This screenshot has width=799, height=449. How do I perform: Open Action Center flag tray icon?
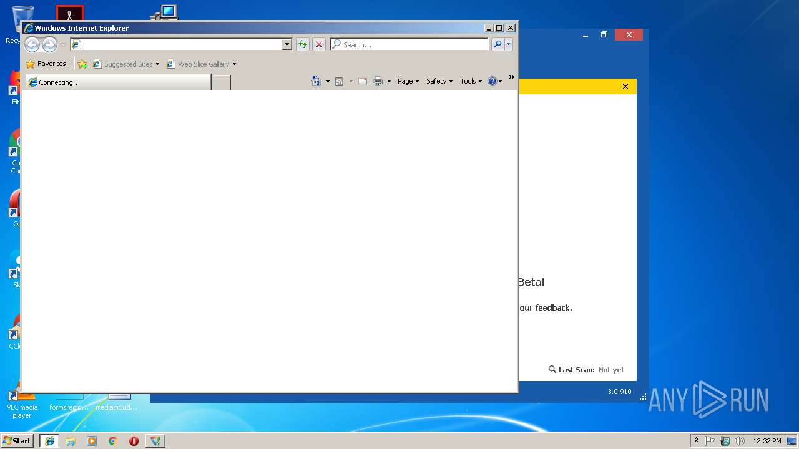[x=710, y=441]
